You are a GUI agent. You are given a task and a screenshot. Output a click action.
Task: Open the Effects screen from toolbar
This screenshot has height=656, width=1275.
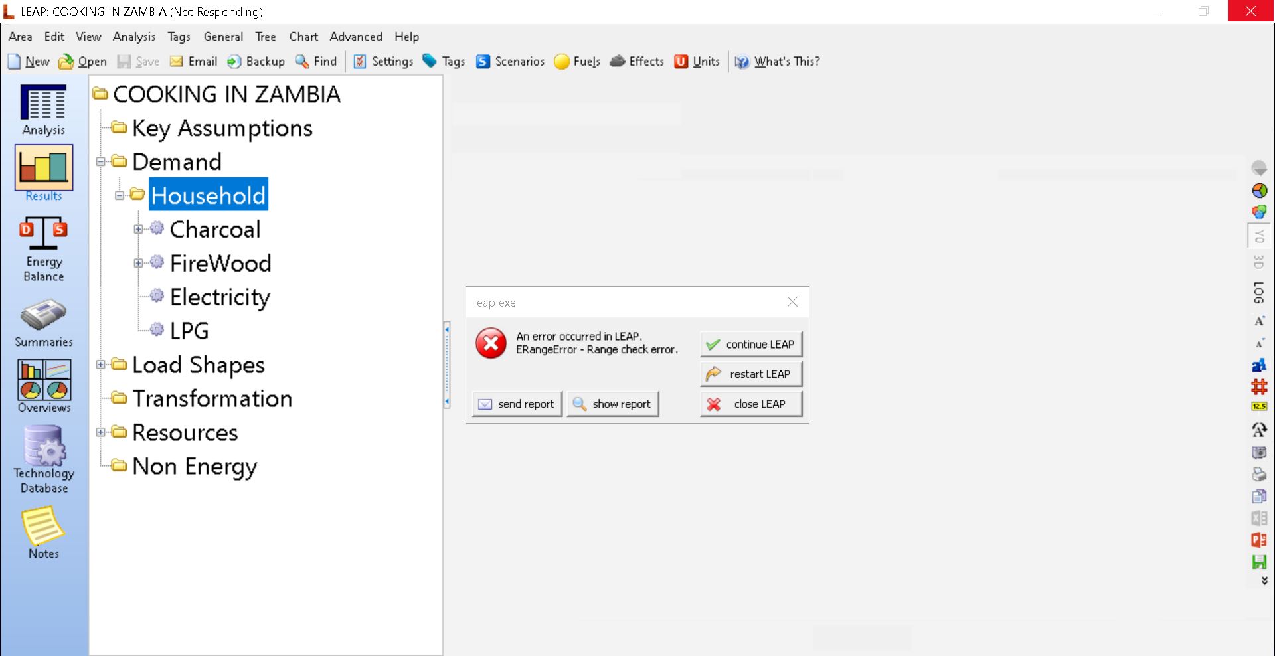pos(637,62)
